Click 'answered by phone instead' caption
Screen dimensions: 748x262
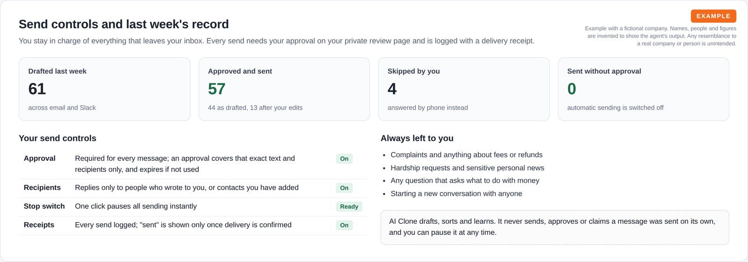click(428, 108)
